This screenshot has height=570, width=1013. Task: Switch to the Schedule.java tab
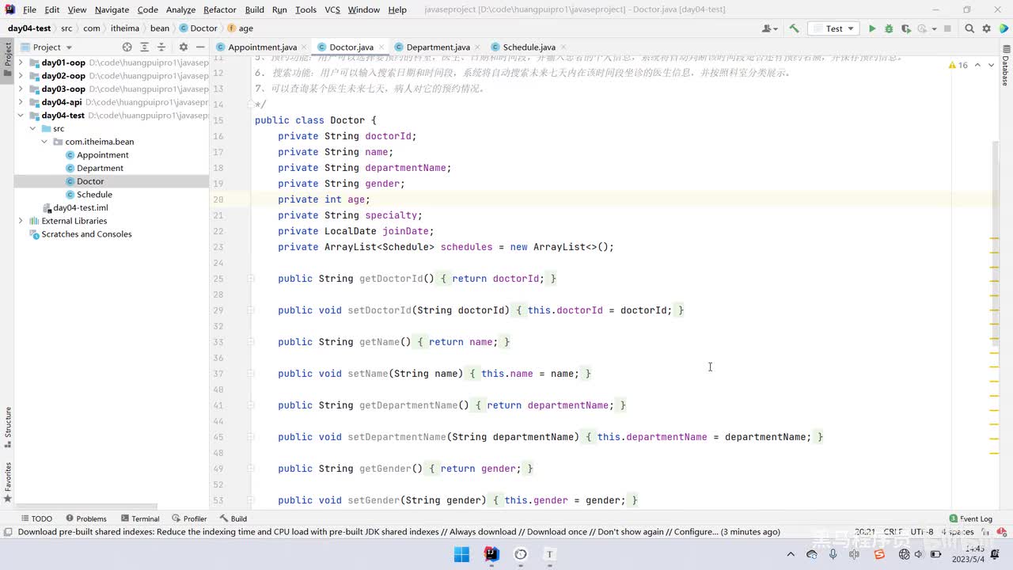click(529, 47)
